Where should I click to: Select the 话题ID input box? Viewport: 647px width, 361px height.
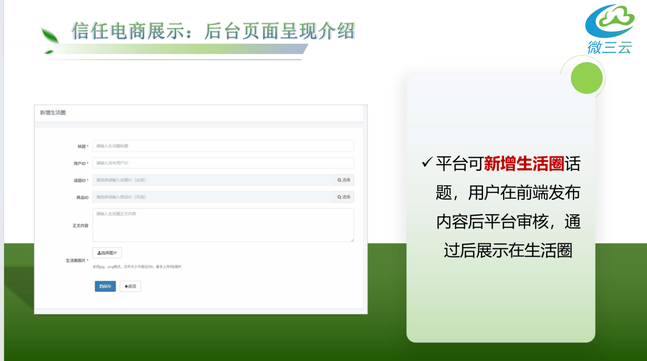click(x=213, y=180)
